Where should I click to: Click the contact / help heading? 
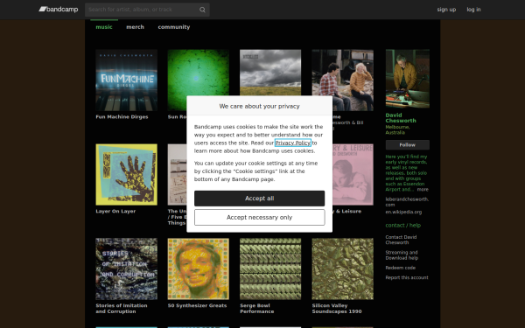point(403,226)
